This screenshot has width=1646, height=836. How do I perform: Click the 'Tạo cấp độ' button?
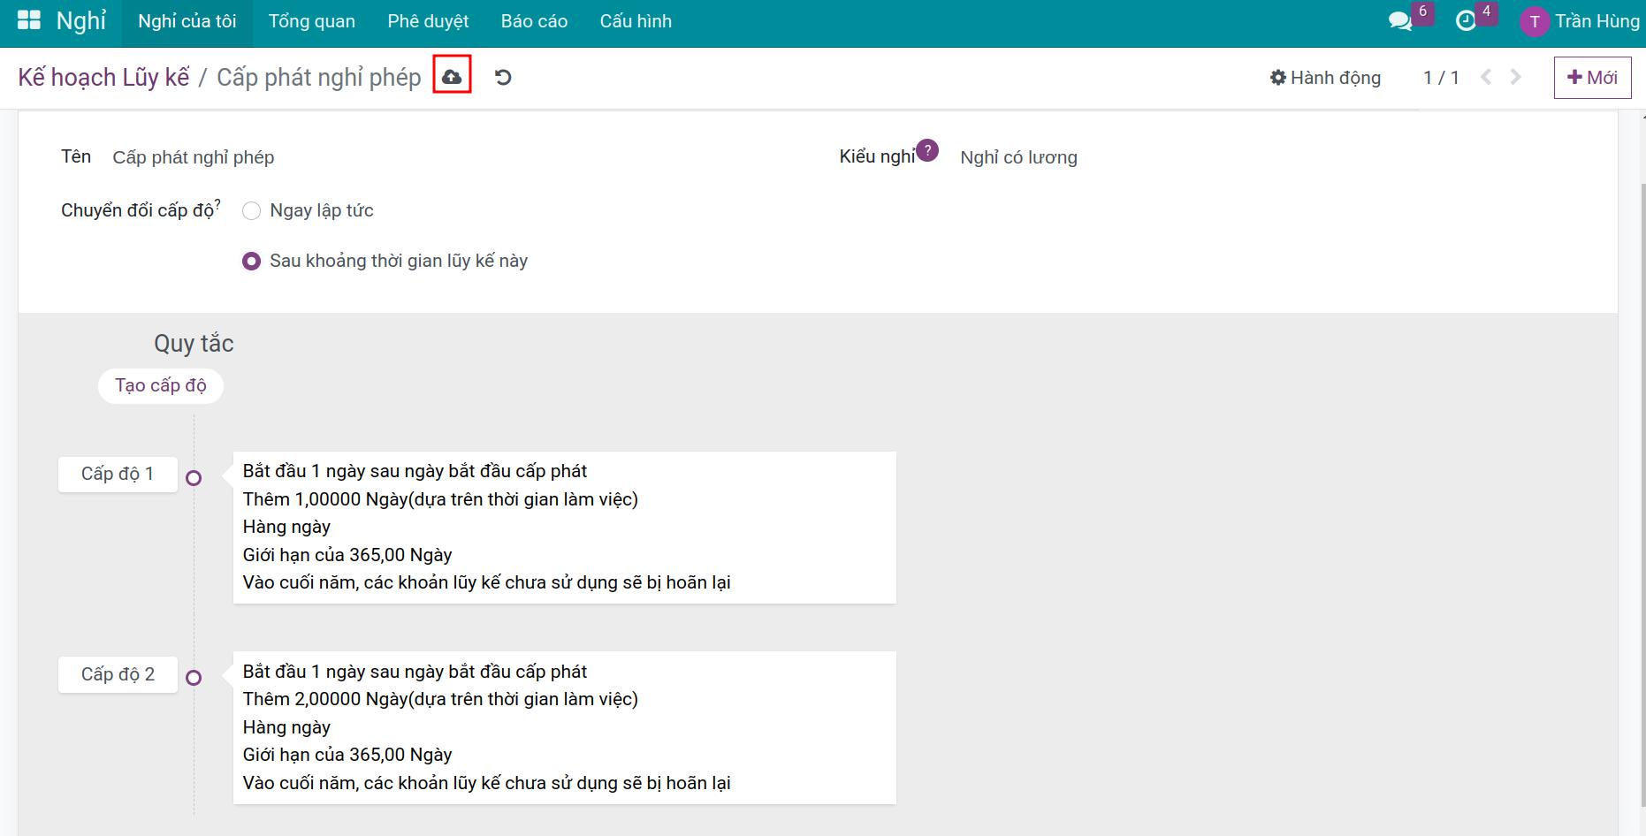161,386
